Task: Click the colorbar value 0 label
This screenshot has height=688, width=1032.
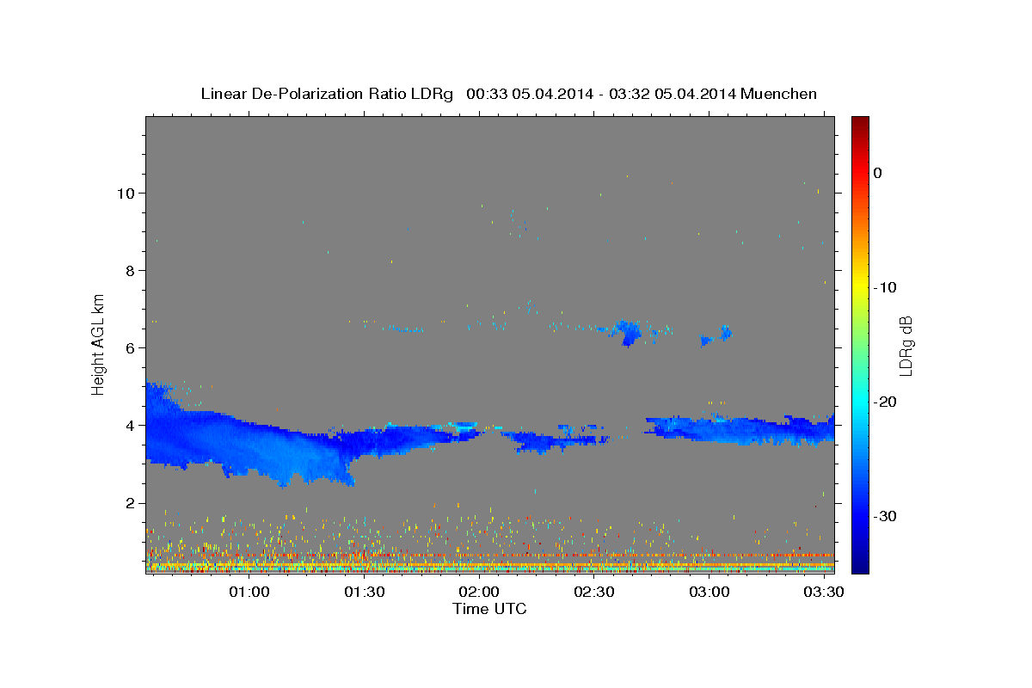Action: click(877, 173)
